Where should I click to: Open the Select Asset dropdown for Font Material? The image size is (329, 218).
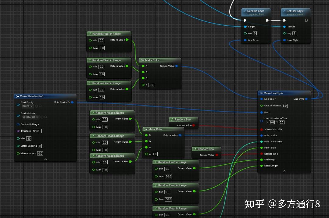[x=30, y=117]
